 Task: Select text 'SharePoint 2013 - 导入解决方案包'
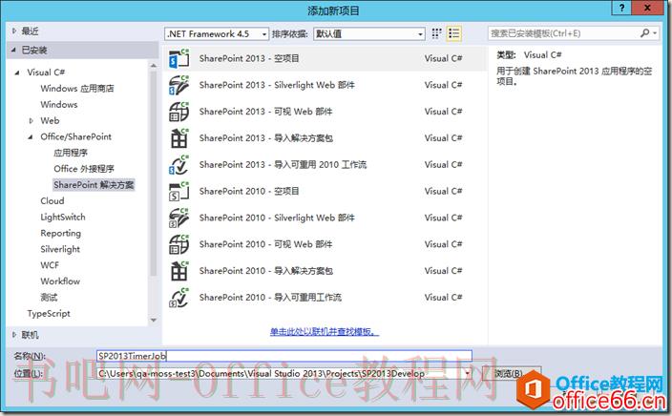click(266, 138)
